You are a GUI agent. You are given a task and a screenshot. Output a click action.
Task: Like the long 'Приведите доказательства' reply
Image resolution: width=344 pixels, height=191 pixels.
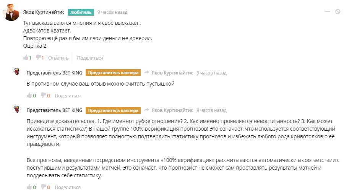pos(29,187)
